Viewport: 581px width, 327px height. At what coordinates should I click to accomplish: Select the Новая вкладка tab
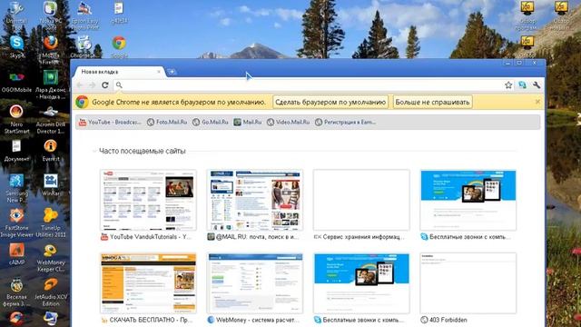[119, 72]
